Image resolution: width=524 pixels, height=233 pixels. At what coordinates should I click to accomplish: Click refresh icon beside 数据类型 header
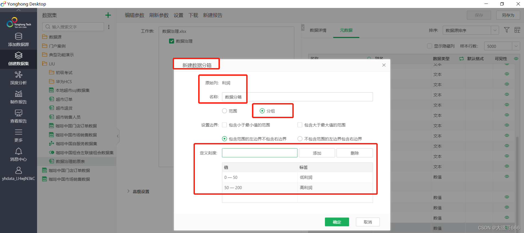click(x=461, y=59)
